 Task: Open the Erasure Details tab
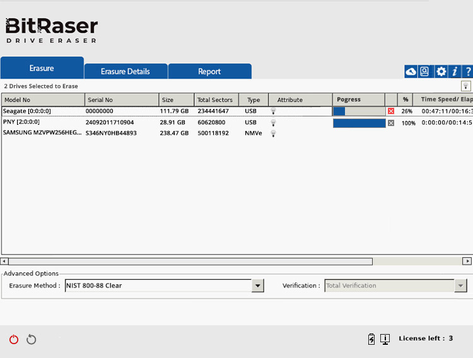pyautogui.click(x=126, y=71)
